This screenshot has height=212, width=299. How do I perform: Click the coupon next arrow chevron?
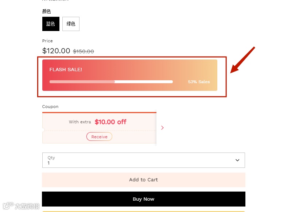(x=162, y=128)
